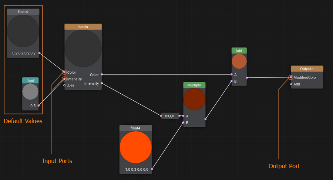This screenshot has width=333, height=180.
Task: Click the Intensity input port on Inputs node
Action: click(x=64, y=79)
